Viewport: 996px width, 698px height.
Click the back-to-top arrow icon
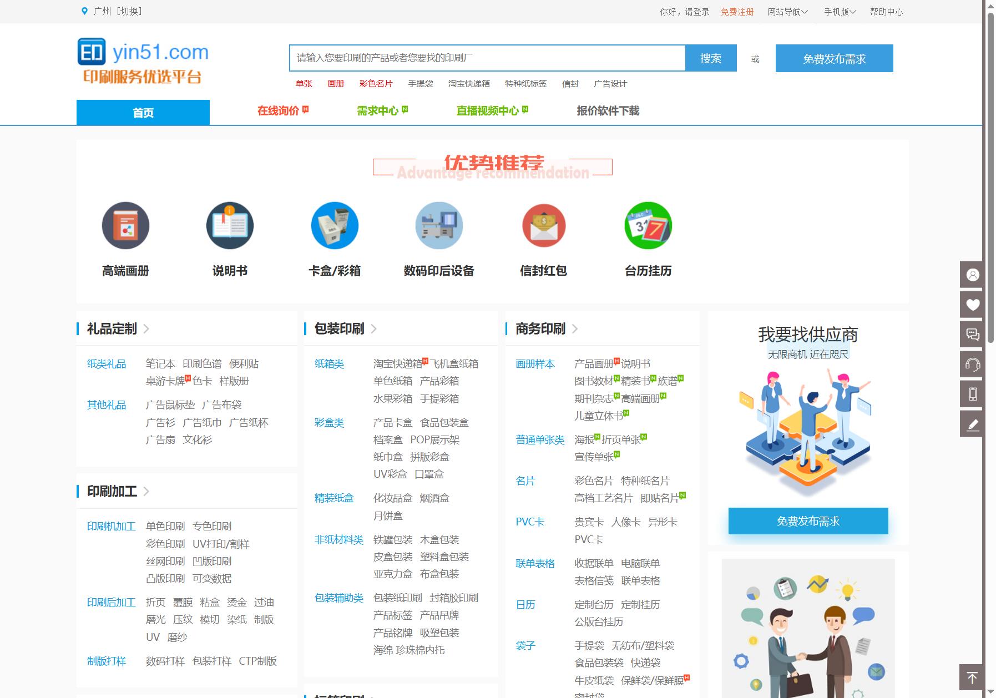pos(972,677)
